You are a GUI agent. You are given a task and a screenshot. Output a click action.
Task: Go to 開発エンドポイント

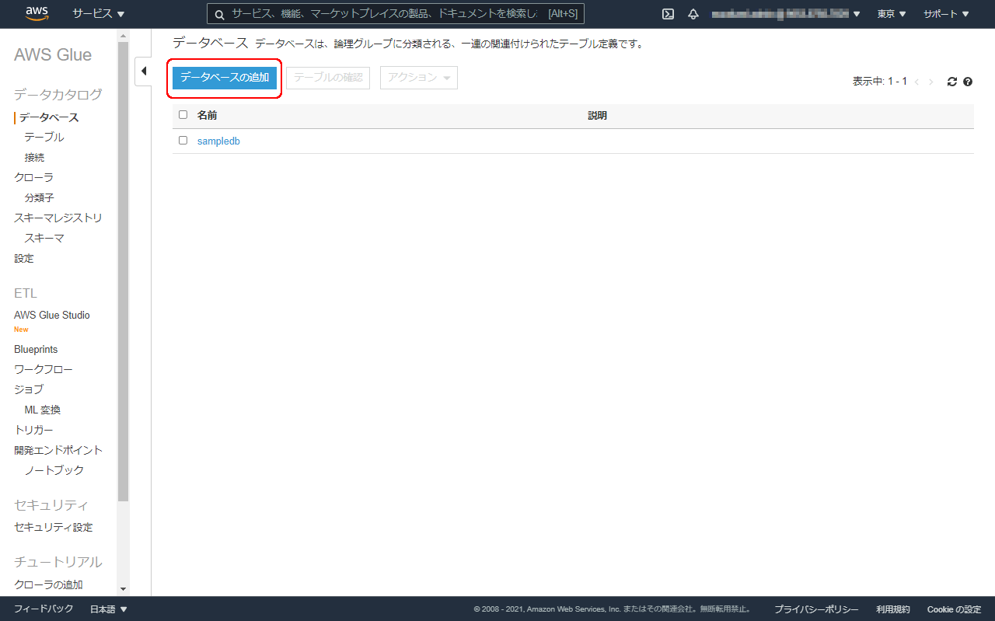58,451
